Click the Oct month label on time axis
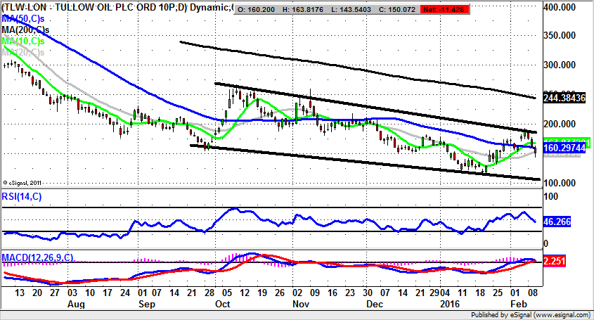 [223, 305]
